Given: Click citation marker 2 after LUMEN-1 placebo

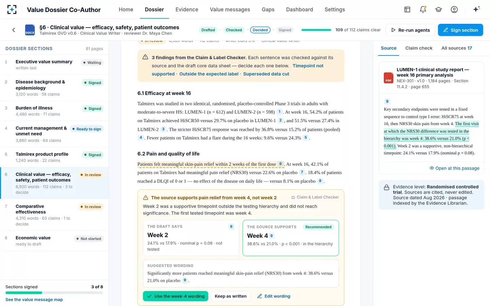Looking at the screenshot, I should [x=280, y=120].
